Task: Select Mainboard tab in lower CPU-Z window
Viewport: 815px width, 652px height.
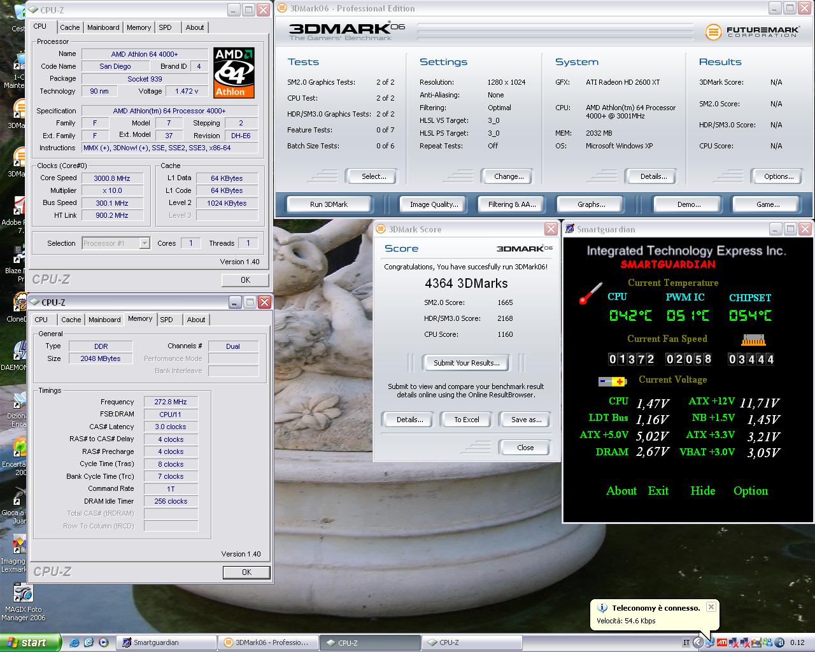Action: pos(104,320)
